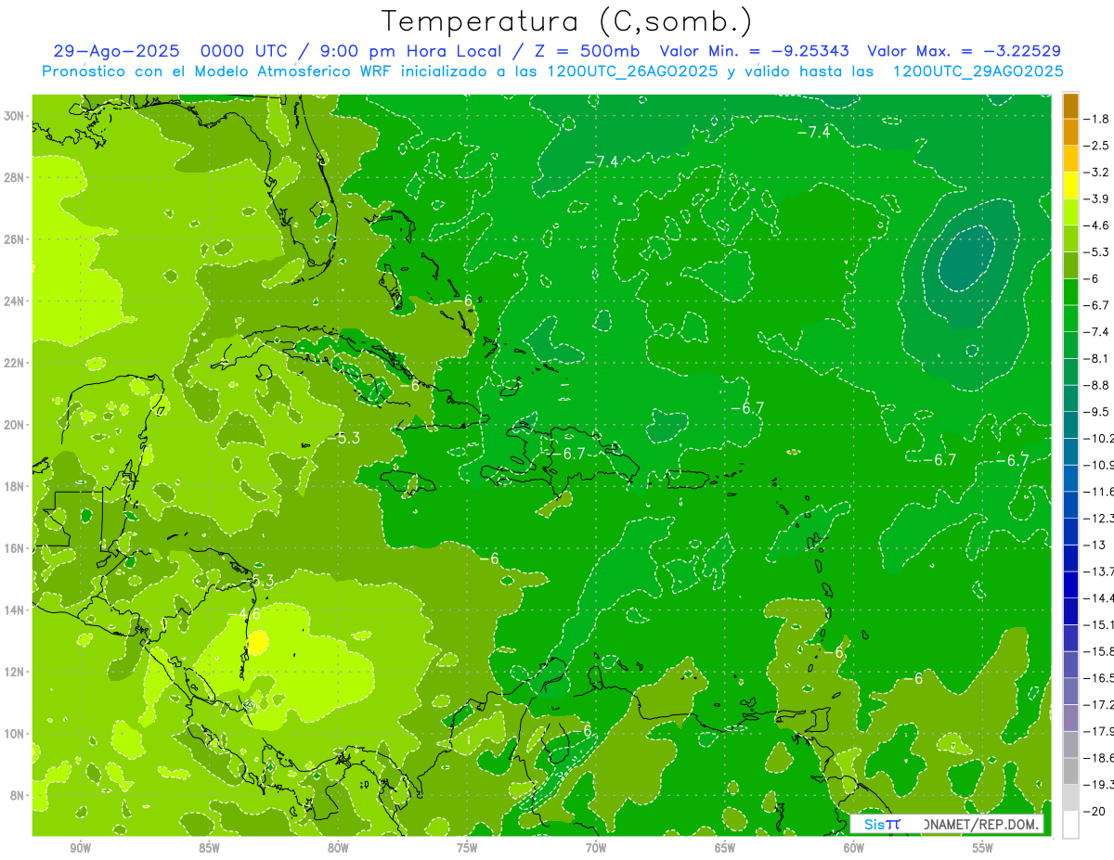
Task: Select the yellow swatch between -3.2 and -3.9
Action: tap(1070, 186)
